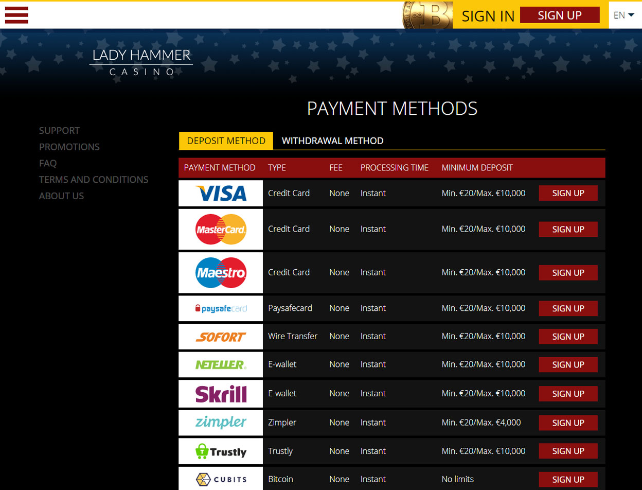The image size is (642, 490).
Task: Click Sign Up in Maestro row
Action: pyautogui.click(x=568, y=272)
